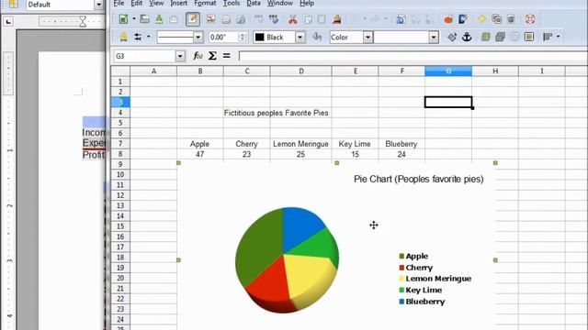
Task: Open the Insert menu
Action: [x=179, y=3]
